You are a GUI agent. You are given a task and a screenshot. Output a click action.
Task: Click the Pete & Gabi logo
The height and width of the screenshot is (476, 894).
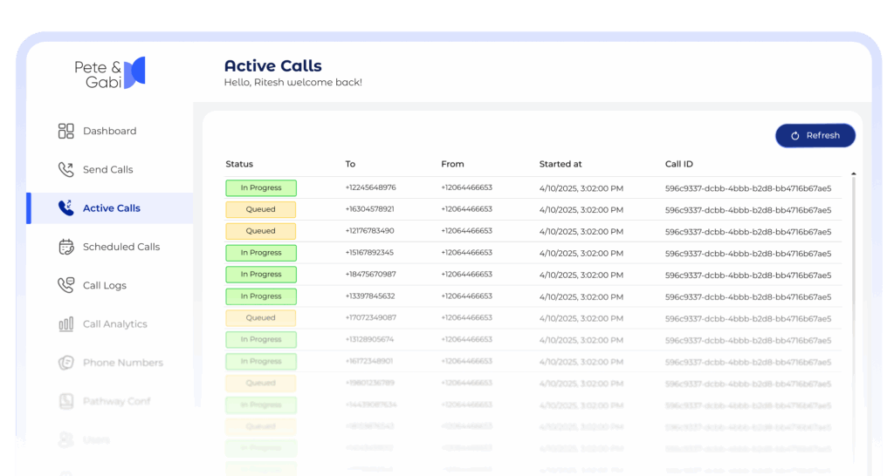pos(110,73)
